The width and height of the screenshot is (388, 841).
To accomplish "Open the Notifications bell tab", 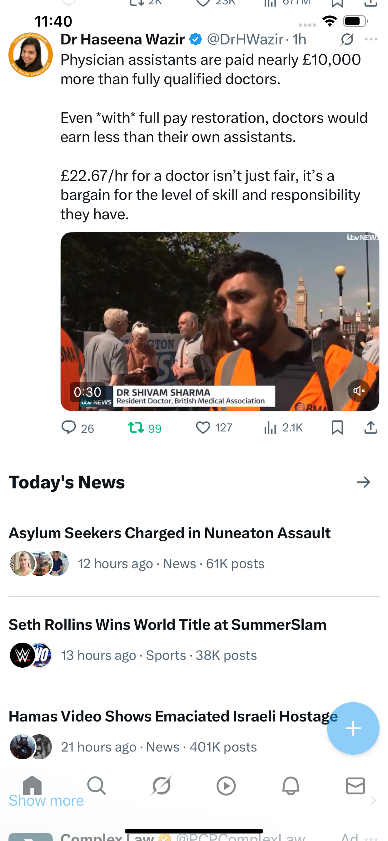I will coord(291,786).
